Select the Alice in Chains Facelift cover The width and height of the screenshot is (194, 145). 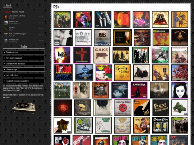tap(83, 19)
